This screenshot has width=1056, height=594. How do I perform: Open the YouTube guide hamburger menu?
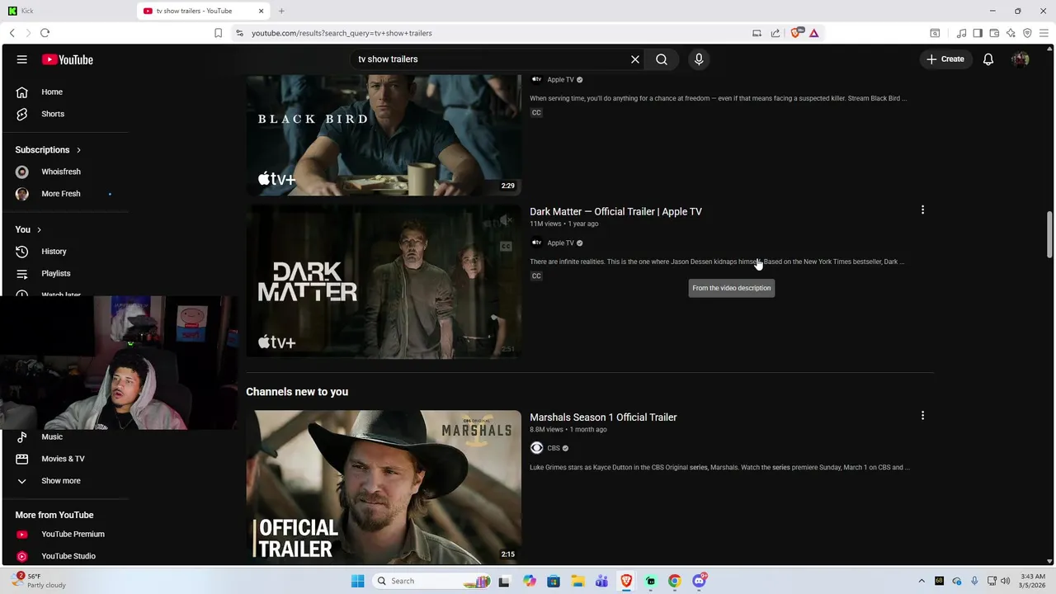(22, 59)
